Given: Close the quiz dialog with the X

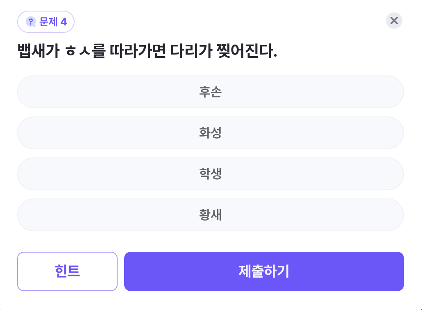Looking at the screenshot, I should tap(394, 21).
